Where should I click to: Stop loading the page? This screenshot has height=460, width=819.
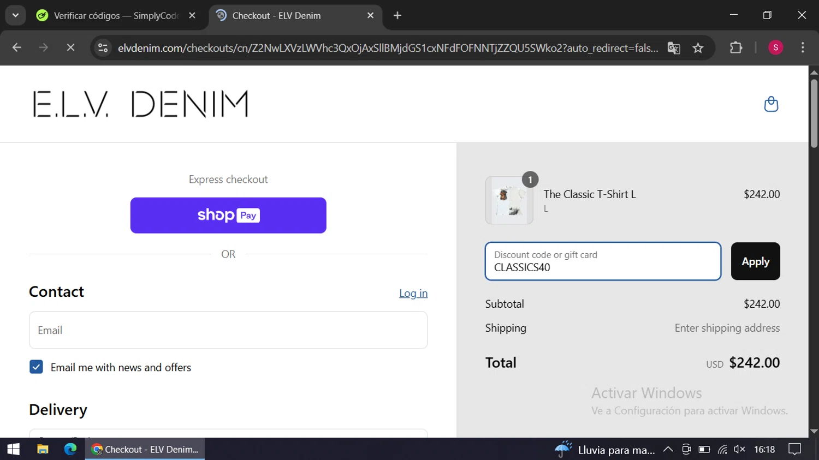point(70,47)
